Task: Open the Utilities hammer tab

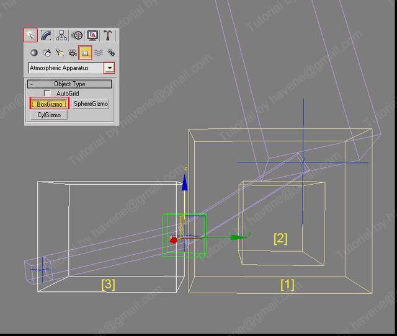Action: [x=108, y=35]
